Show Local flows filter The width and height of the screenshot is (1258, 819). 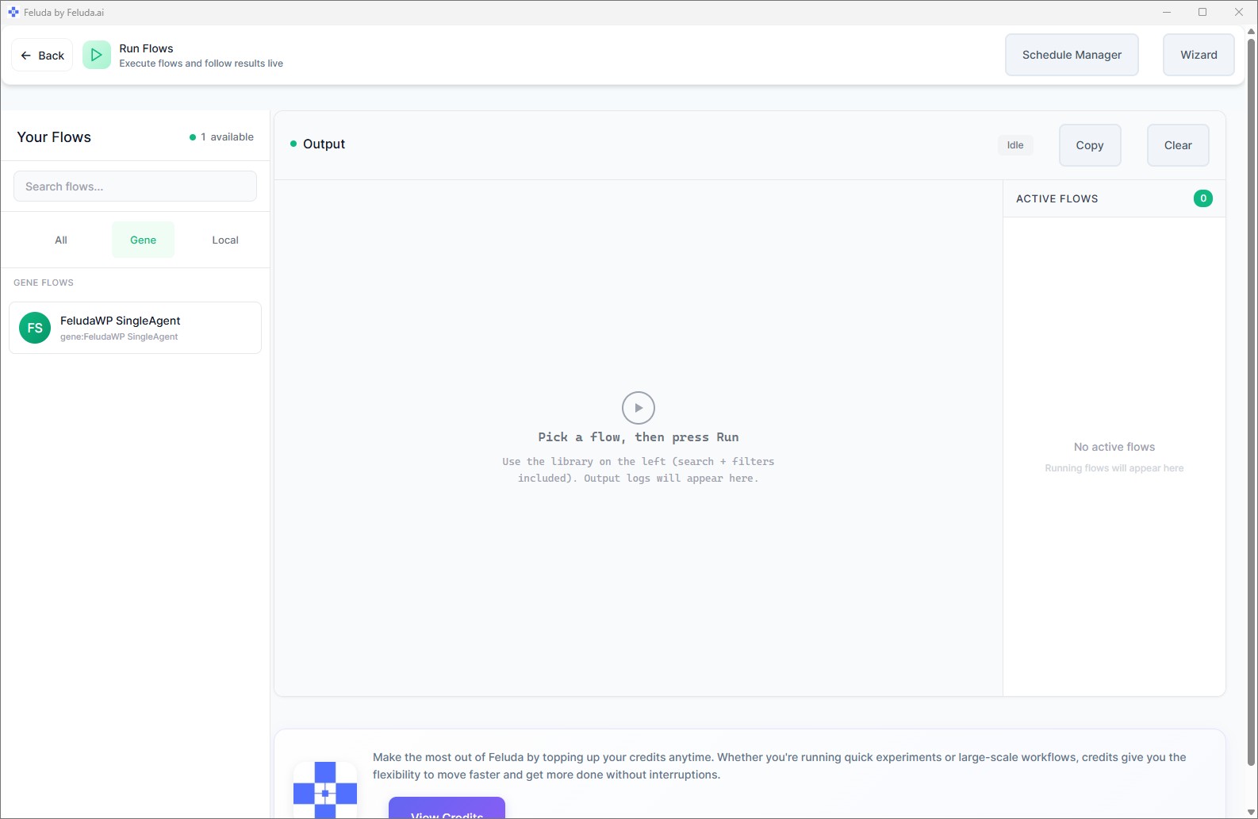point(225,240)
